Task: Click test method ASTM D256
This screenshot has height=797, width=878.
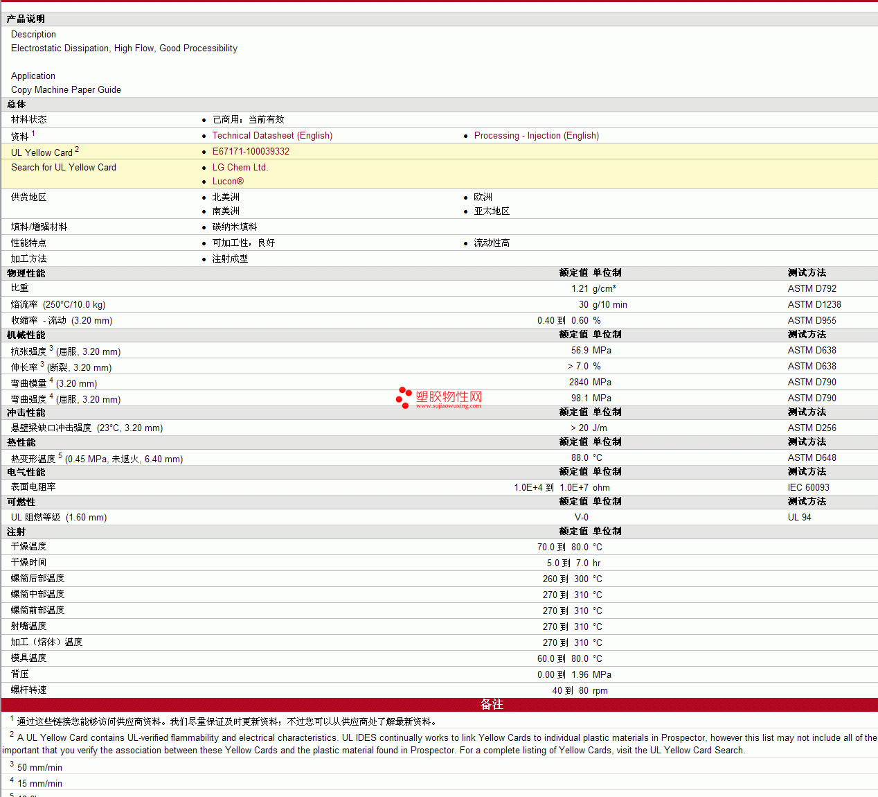Action: (x=812, y=428)
